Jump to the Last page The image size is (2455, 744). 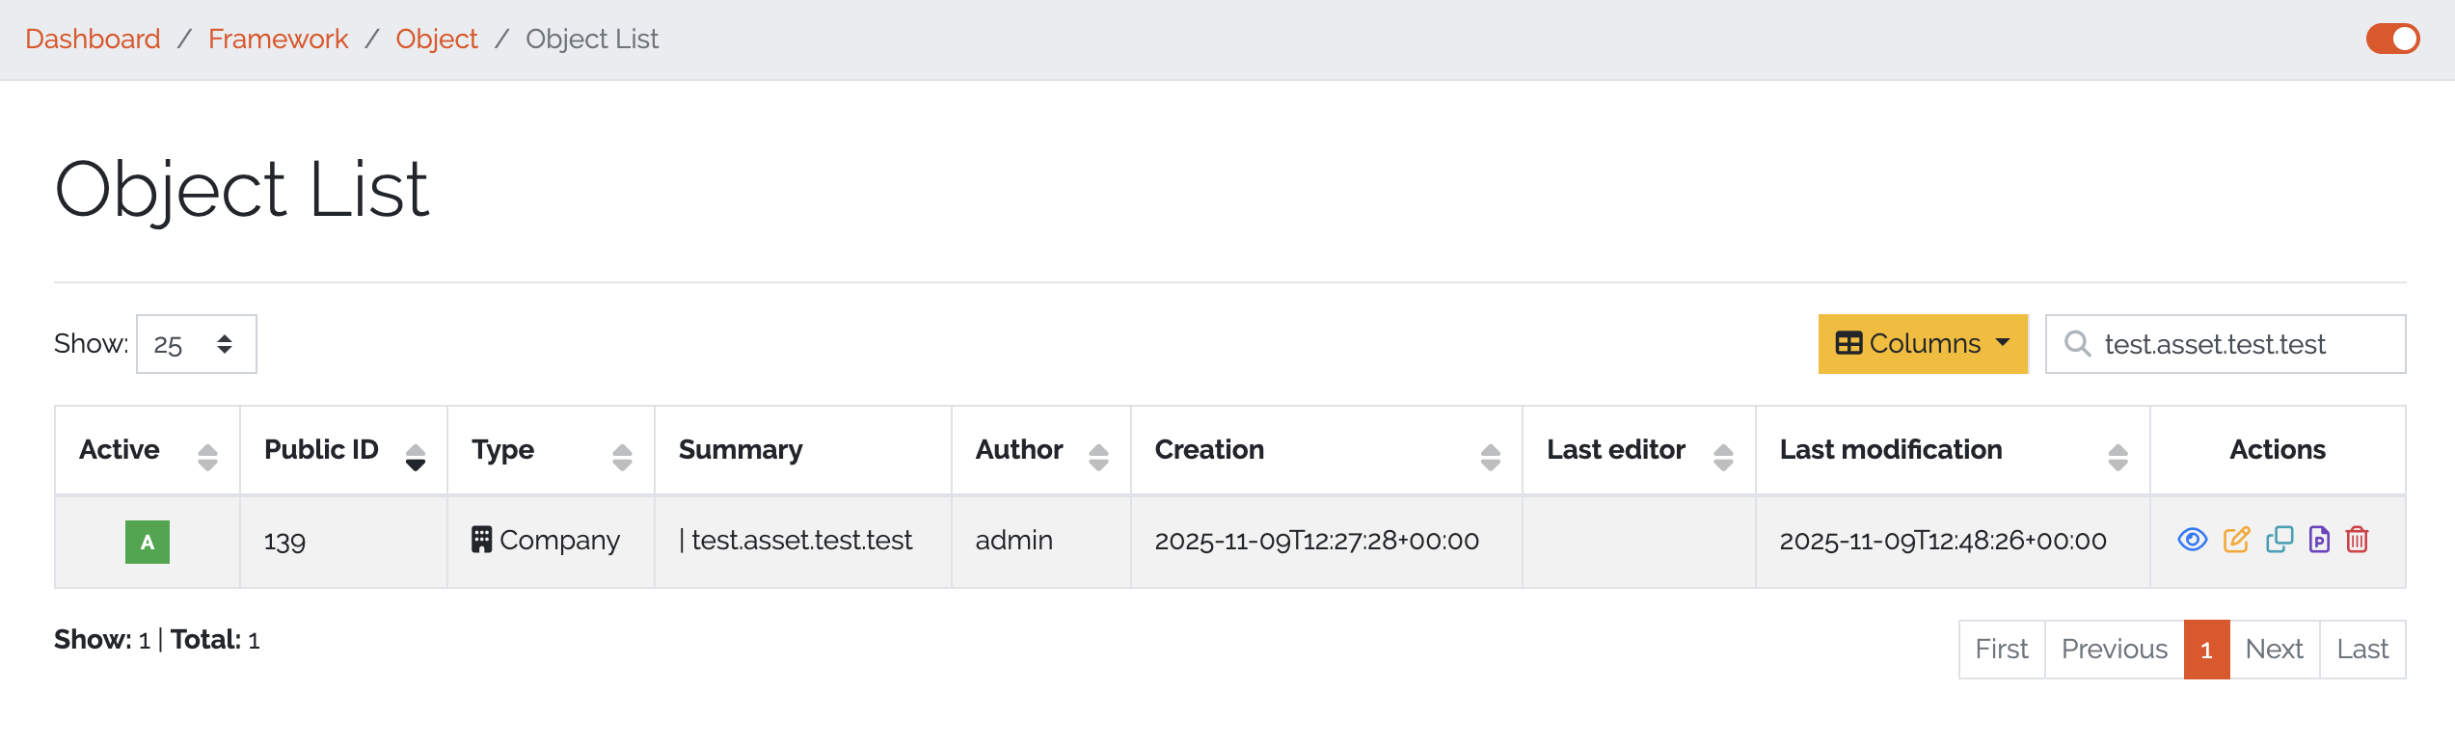[2362, 650]
